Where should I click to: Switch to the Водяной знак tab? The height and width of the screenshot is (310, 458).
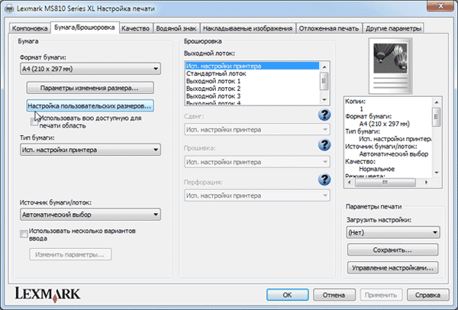(176, 28)
